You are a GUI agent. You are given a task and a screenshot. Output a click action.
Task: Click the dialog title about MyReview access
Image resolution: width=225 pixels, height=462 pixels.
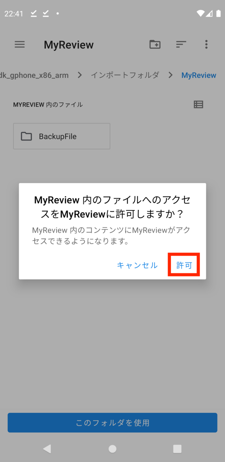[112, 207]
